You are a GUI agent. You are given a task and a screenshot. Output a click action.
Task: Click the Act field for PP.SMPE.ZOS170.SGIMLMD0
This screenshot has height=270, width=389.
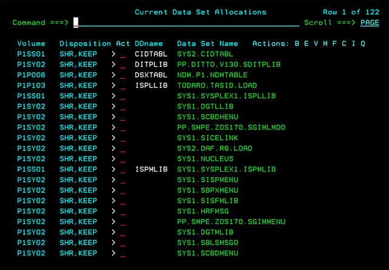click(123, 127)
